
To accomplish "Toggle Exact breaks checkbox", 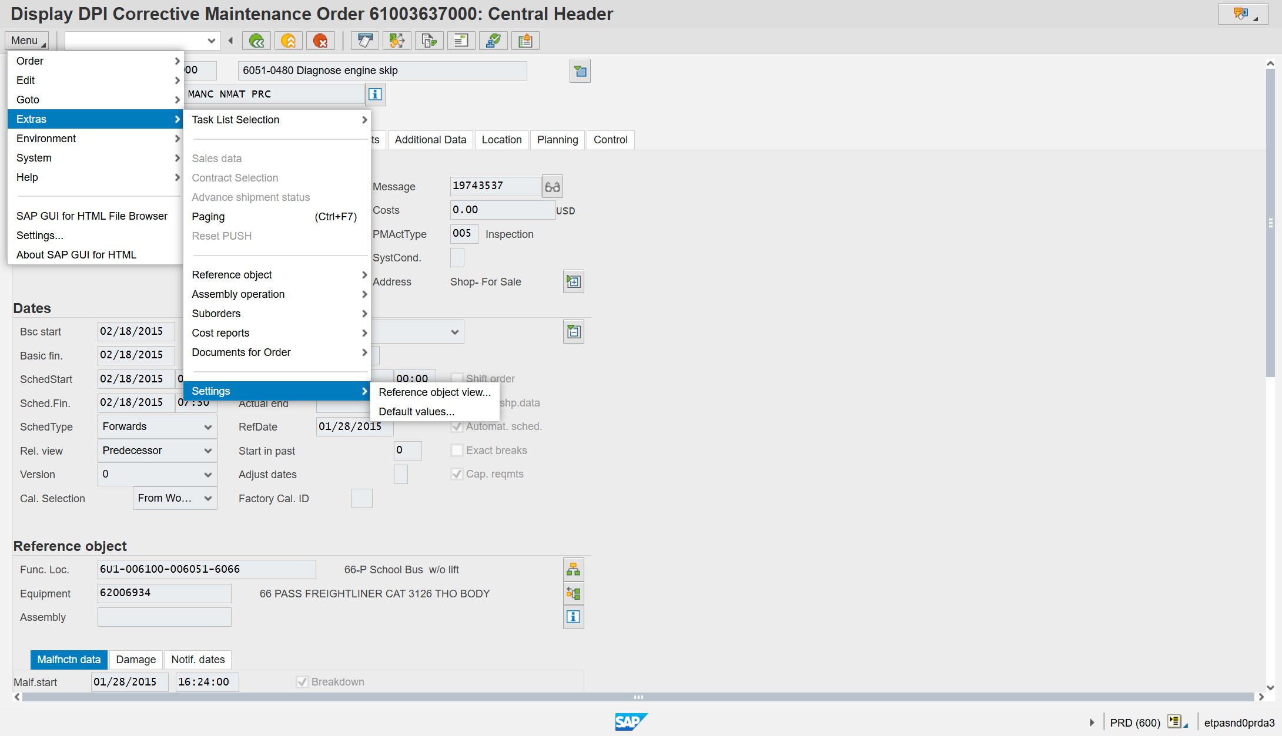I will (457, 451).
